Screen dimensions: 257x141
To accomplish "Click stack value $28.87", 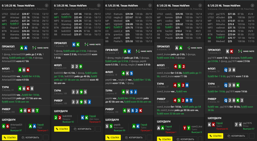I will [26, 14].
